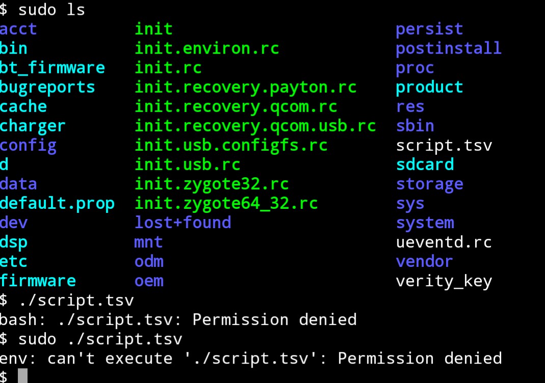Click the firmware entry in listing
545x383 pixels.
(x=38, y=281)
